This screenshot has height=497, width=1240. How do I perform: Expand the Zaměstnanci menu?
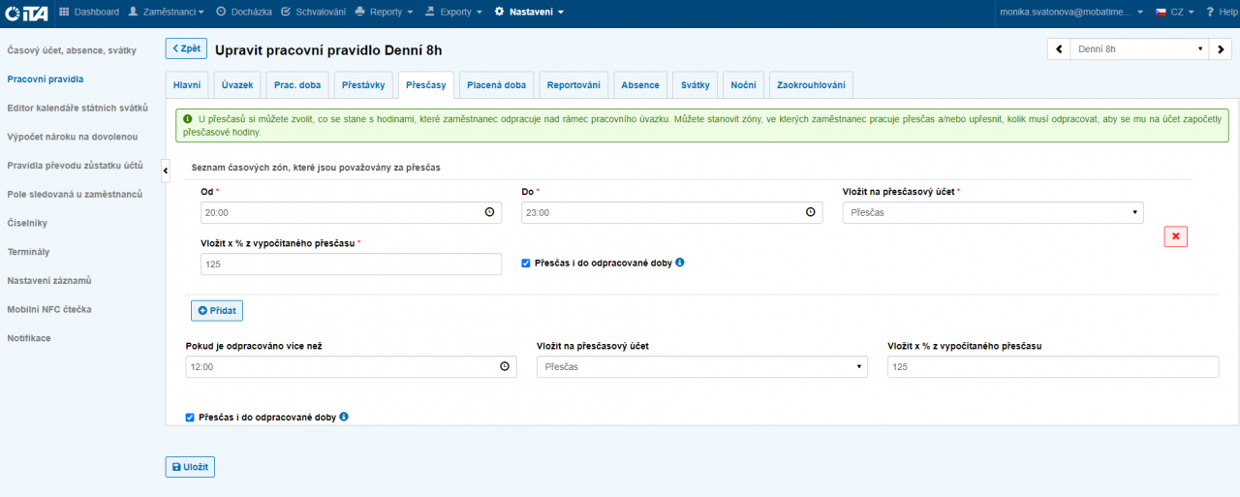point(167,12)
